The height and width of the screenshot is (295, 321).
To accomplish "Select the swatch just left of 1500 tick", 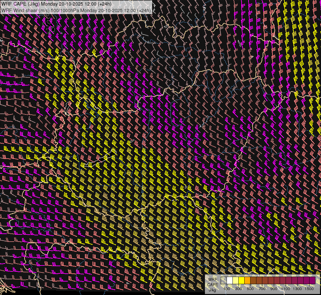I will [x=307, y=281].
